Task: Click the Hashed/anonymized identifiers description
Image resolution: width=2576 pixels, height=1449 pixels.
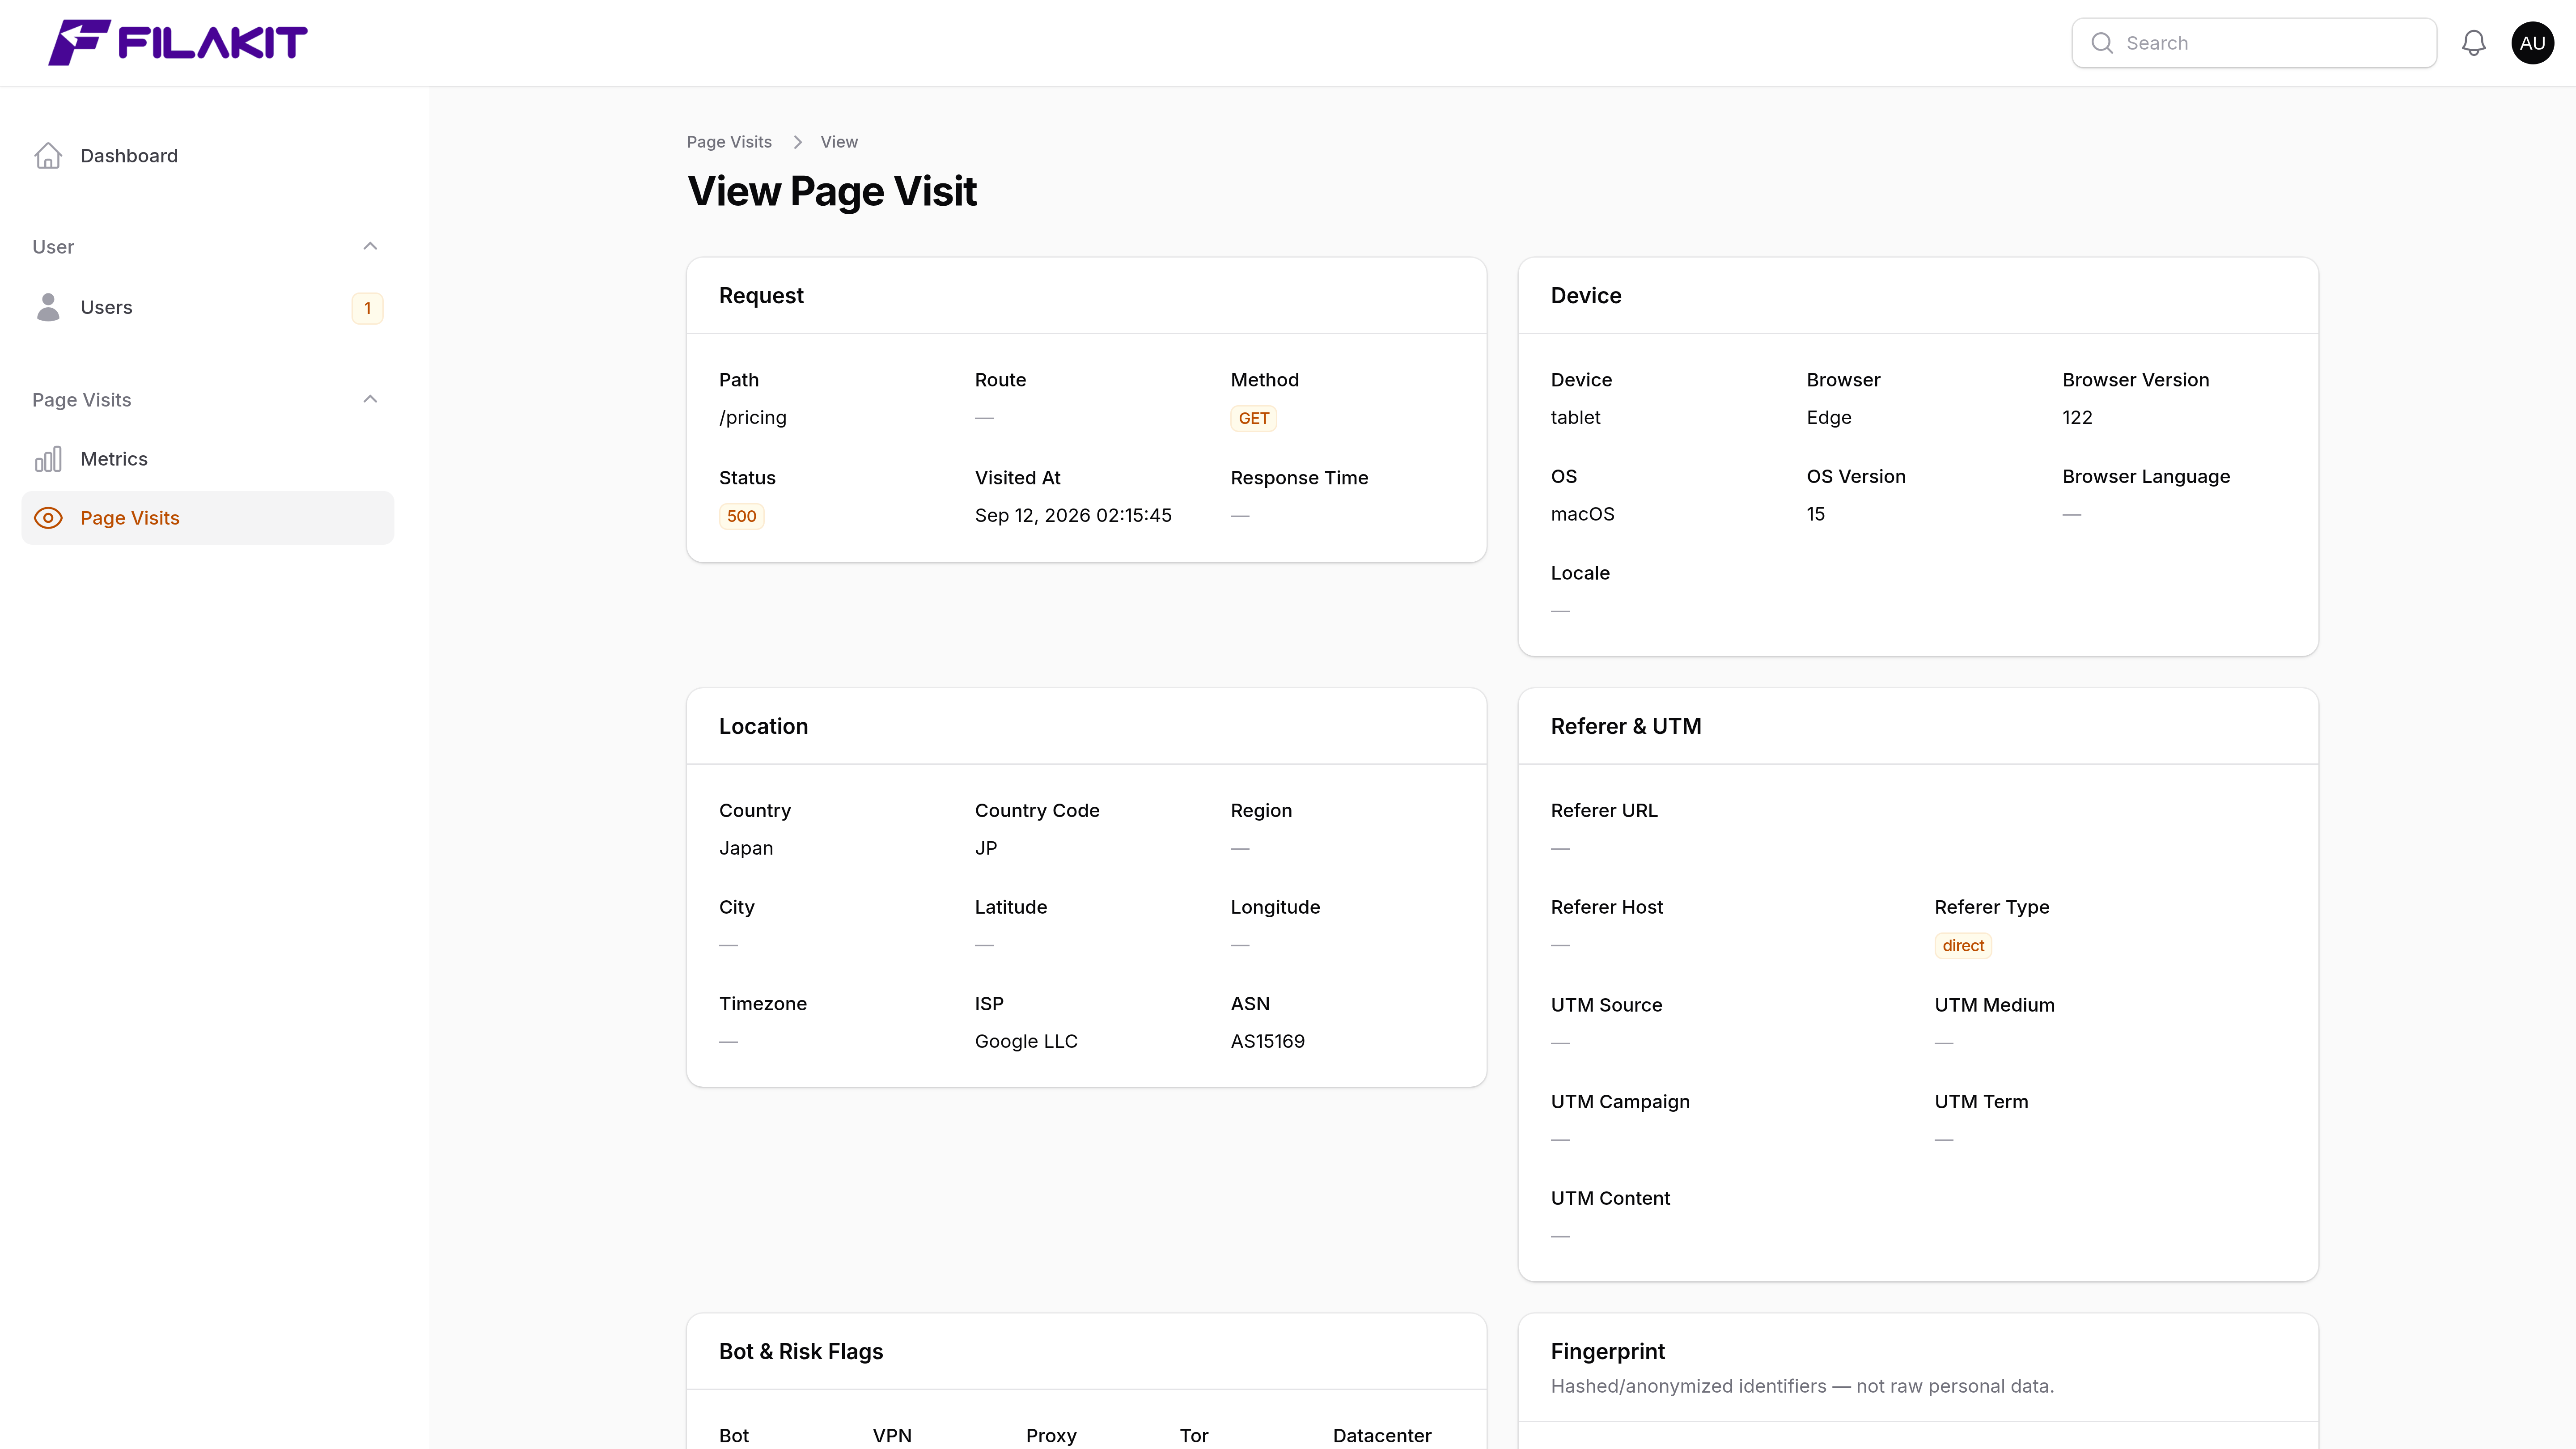Action: (1802, 1387)
